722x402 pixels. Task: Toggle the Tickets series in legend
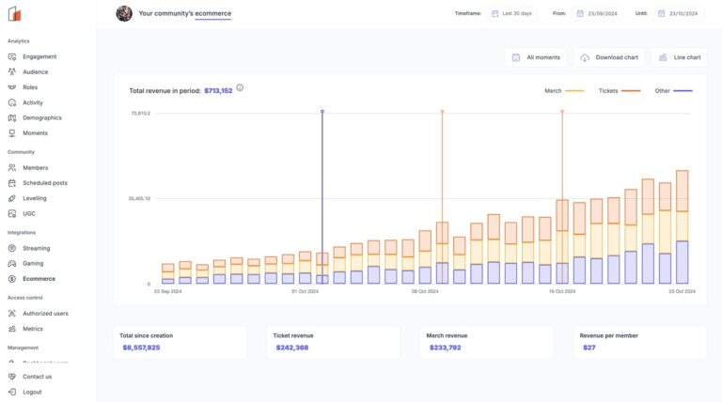click(619, 91)
